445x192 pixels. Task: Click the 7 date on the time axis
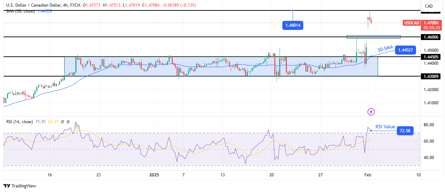tap(183, 175)
